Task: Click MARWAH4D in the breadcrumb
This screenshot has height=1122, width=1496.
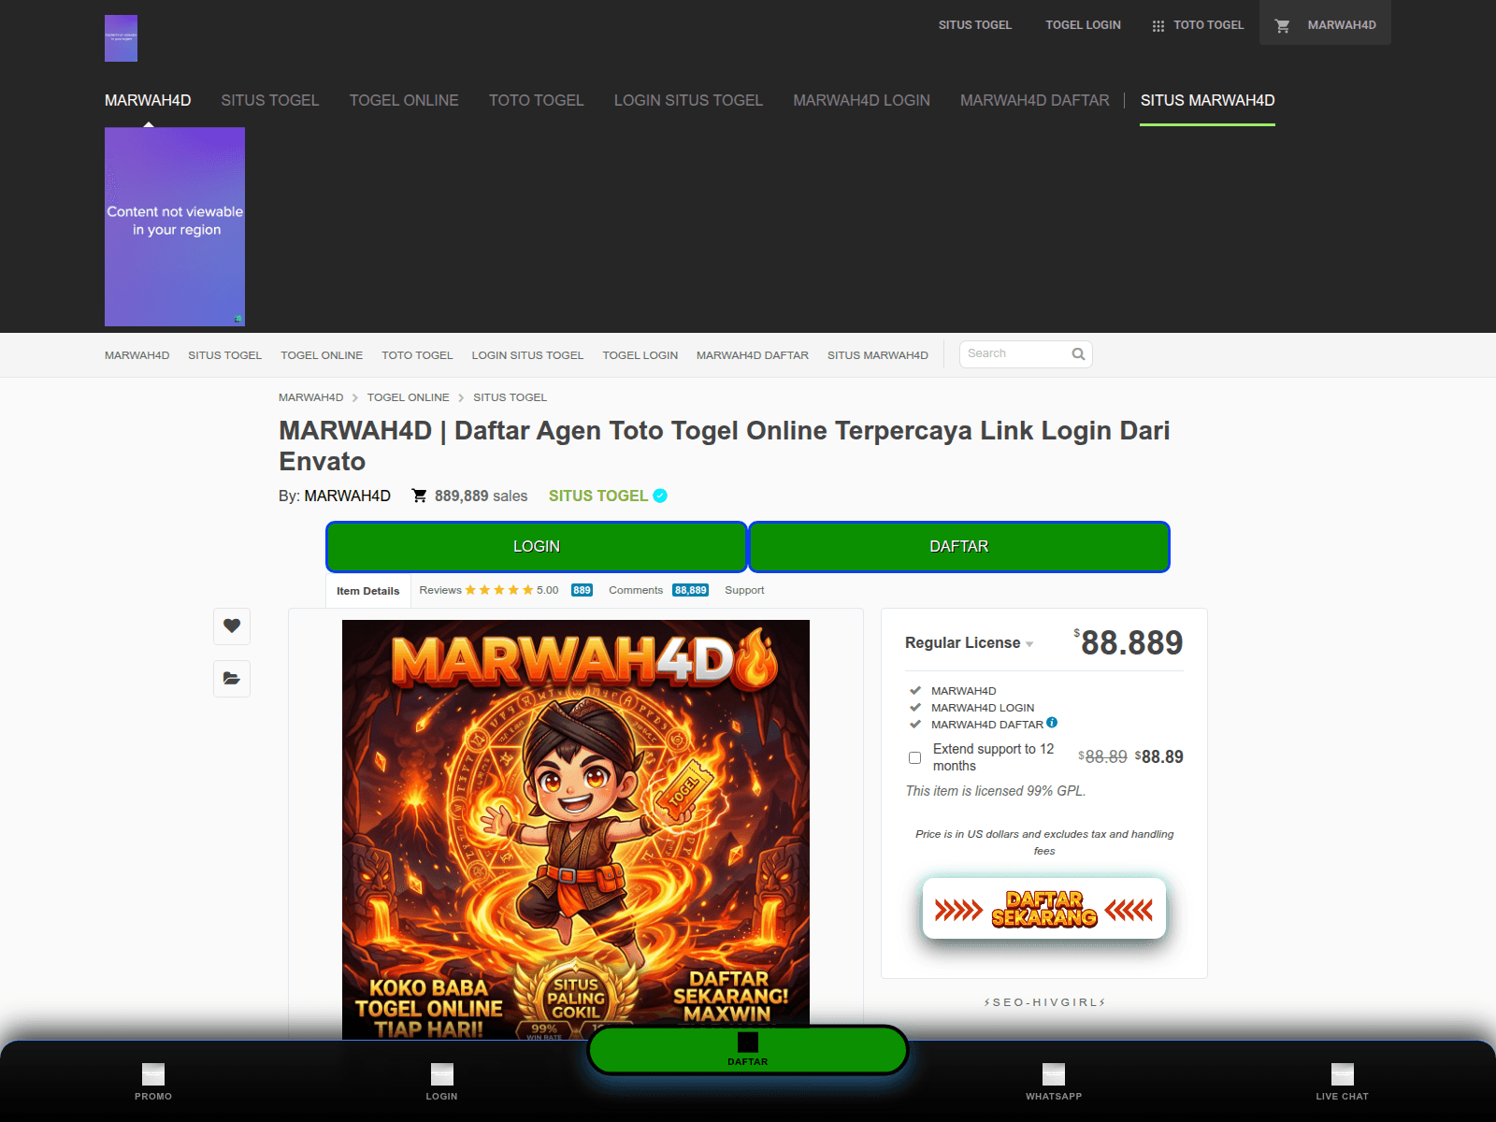Action: (x=310, y=397)
